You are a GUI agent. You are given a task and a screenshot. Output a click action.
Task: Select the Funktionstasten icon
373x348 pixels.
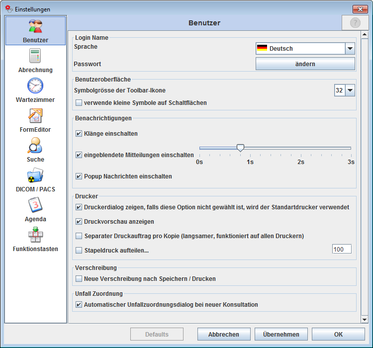point(35,235)
